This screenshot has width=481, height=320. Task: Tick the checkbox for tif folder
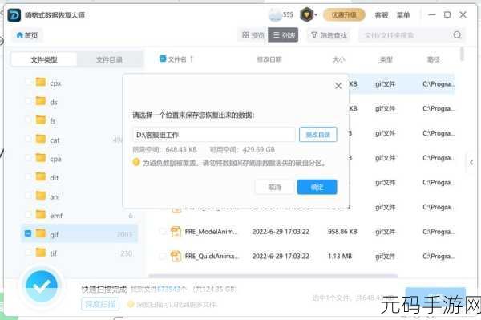[x=28, y=253]
